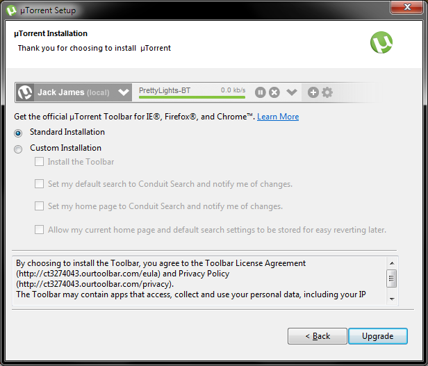Go back with the Back button

click(317, 336)
